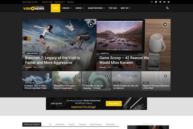Click the 728 x 90 ad banner

point(96,104)
